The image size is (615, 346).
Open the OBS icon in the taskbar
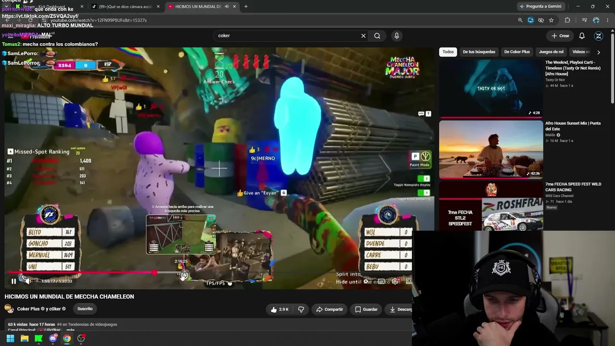(81, 338)
